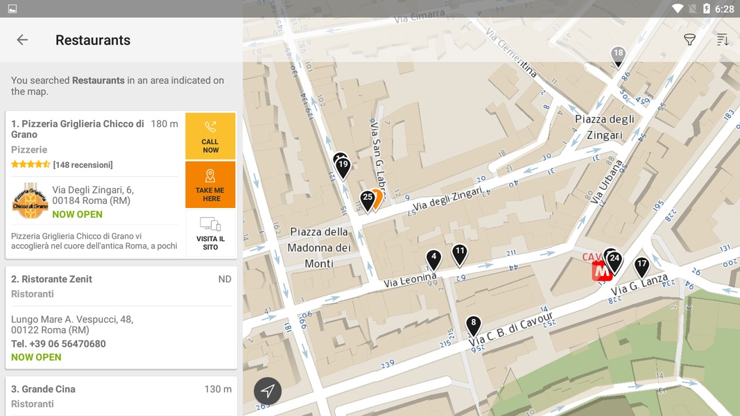Select map pin number 25
Screen dimensions: 740x416
pyautogui.click(x=368, y=200)
